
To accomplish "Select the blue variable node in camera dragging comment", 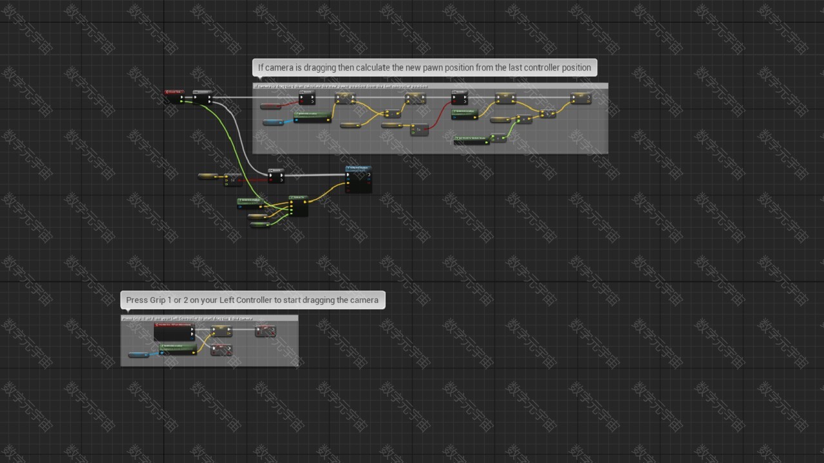I will (273, 122).
